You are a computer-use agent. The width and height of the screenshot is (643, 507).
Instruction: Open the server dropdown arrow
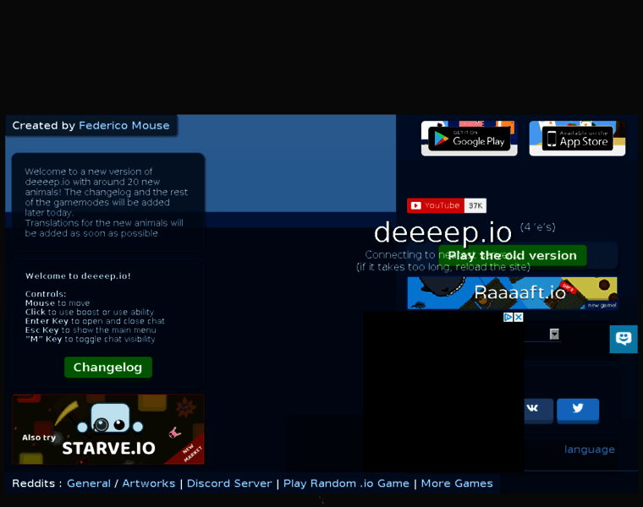(x=554, y=334)
